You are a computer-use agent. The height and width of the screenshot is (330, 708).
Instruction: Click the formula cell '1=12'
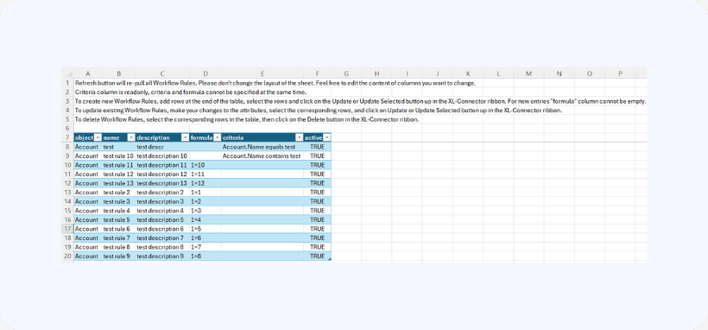[x=205, y=183]
